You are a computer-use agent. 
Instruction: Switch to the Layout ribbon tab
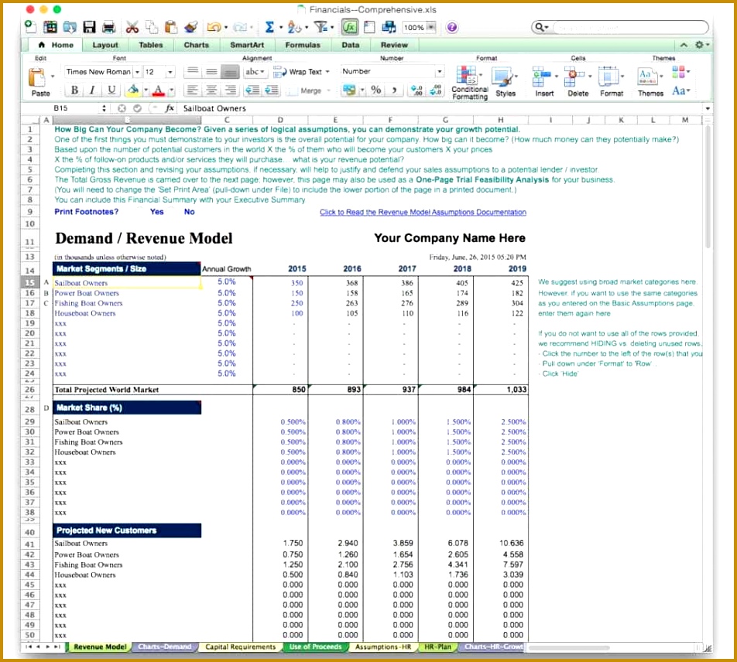[105, 45]
